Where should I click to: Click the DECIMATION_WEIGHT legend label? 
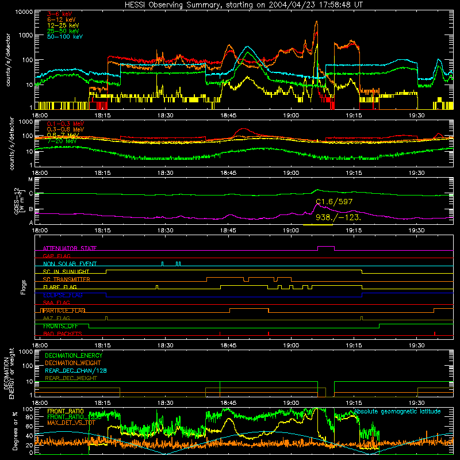coord(73,363)
